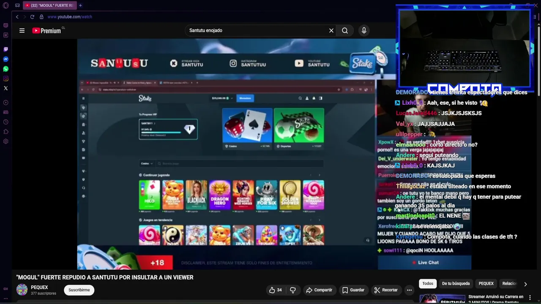Start voice search with microphone icon
Screen dimensions: 541x304
[364, 30]
